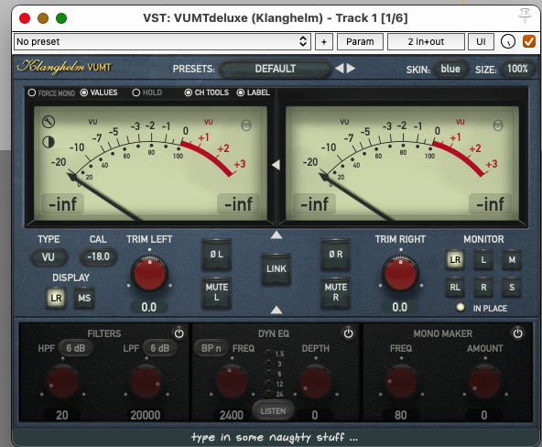Open the No preset dropdown

coord(162,42)
